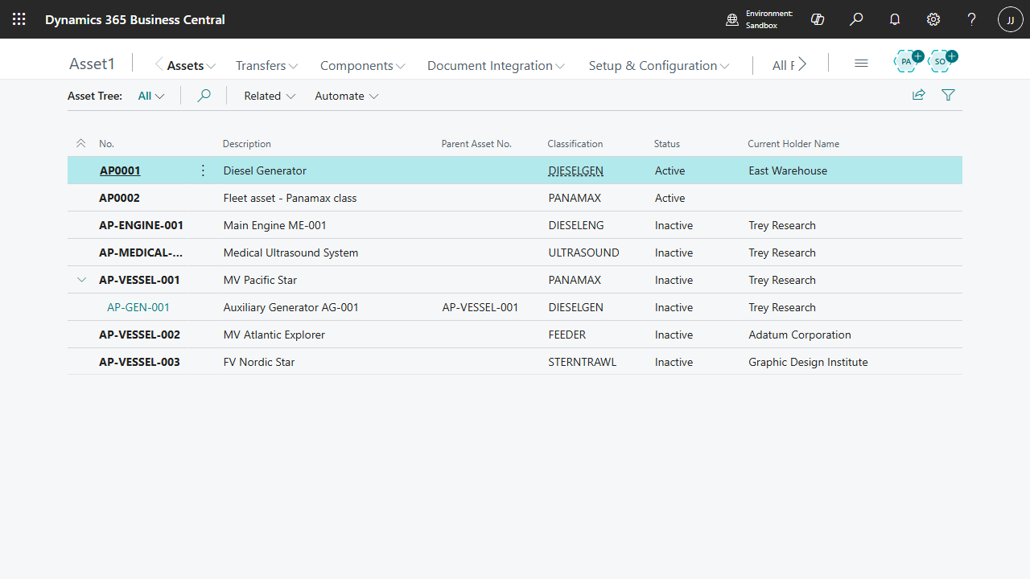
Task: Select the AP-VESSEL-002 asset number
Action: tap(139, 335)
